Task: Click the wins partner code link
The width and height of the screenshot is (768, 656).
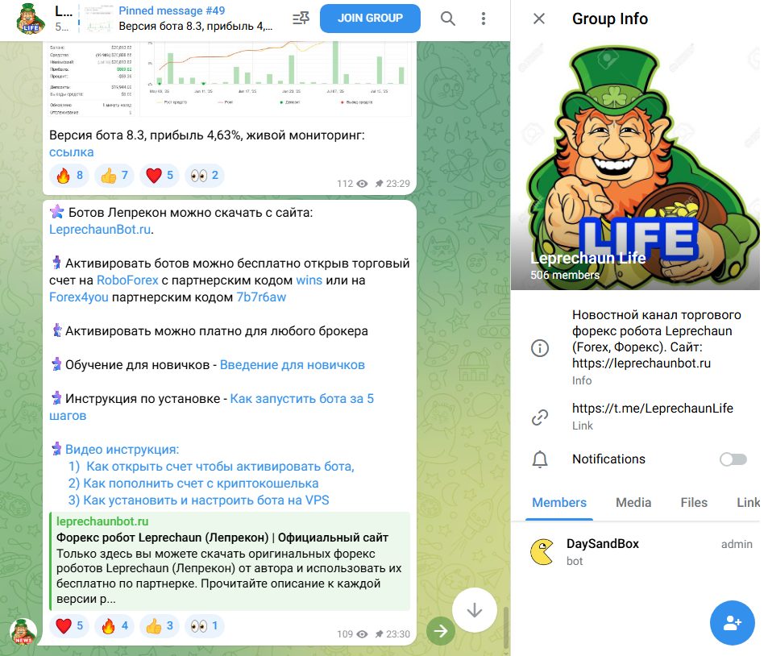Action: (x=309, y=280)
